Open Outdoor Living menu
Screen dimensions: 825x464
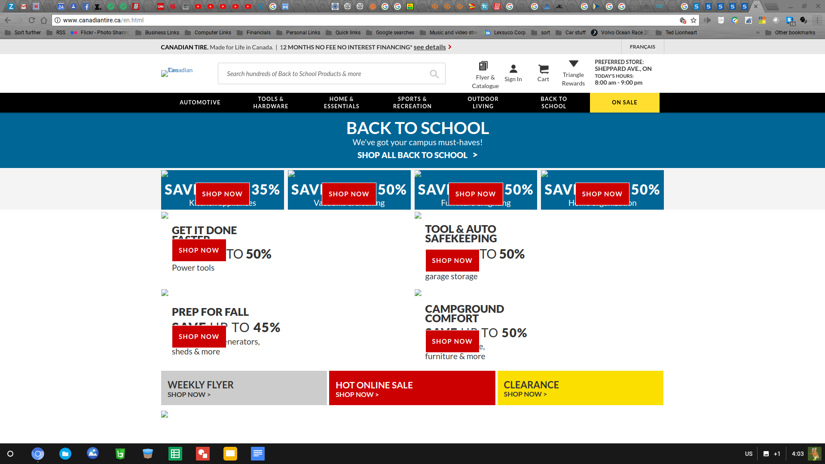[483, 103]
